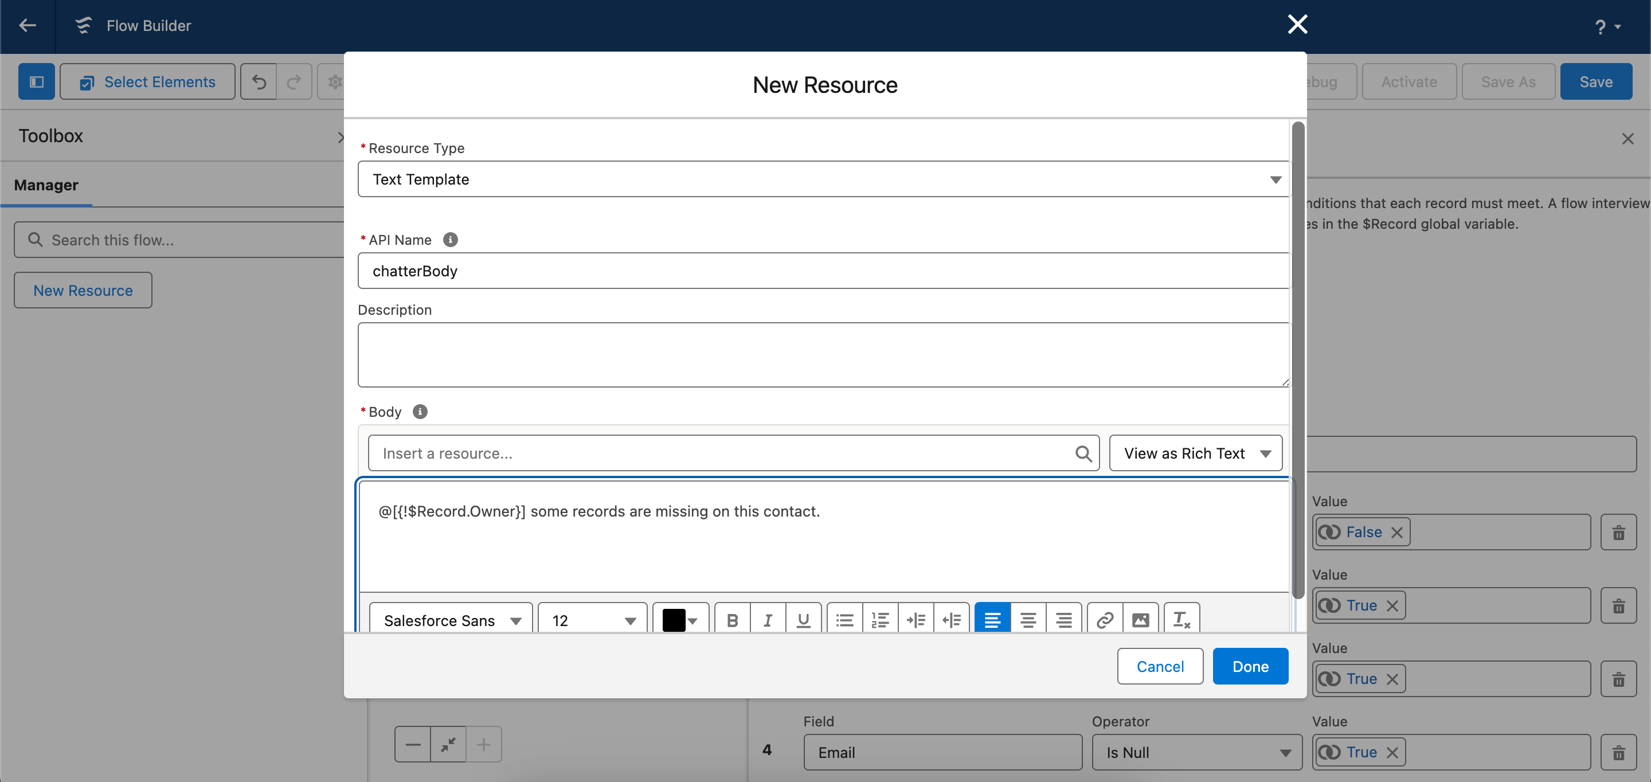Click the insert image icon
The width and height of the screenshot is (1651, 782).
(1140, 619)
